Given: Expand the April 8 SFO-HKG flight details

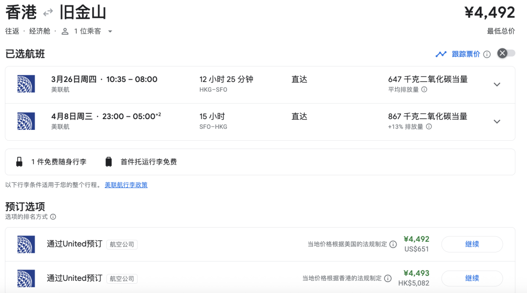Looking at the screenshot, I should tap(497, 122).
